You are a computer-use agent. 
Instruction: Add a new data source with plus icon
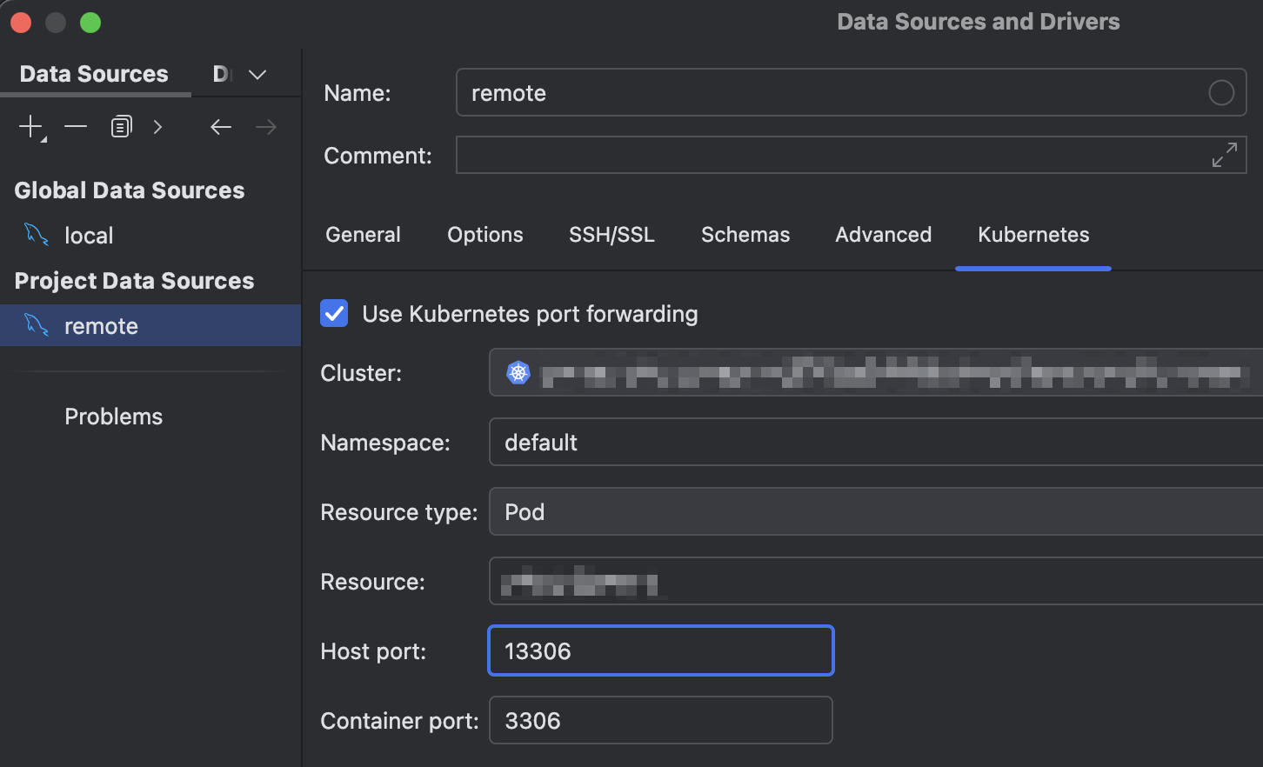31,127
